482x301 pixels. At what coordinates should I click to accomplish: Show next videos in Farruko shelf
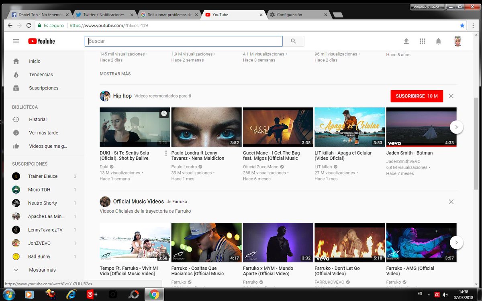(456, 242)
